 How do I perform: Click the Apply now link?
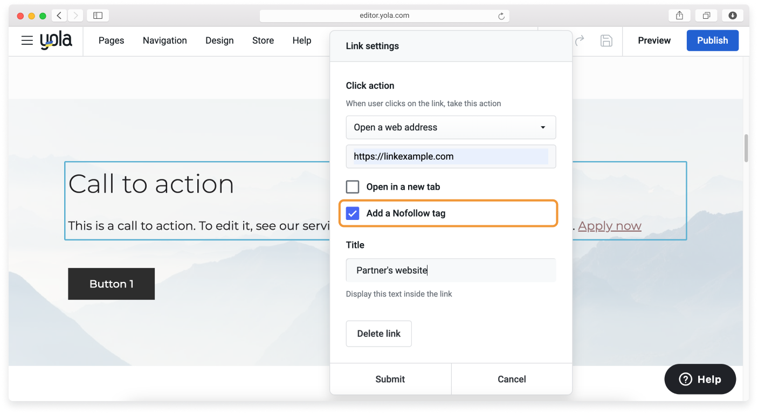tap(609, 226)
